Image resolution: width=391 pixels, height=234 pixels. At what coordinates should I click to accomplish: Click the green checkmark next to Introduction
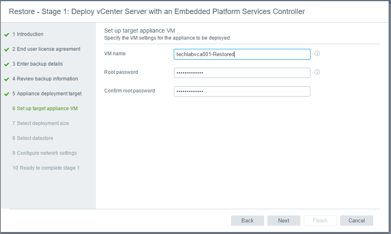pyautogui.click(x=7, y=35)
